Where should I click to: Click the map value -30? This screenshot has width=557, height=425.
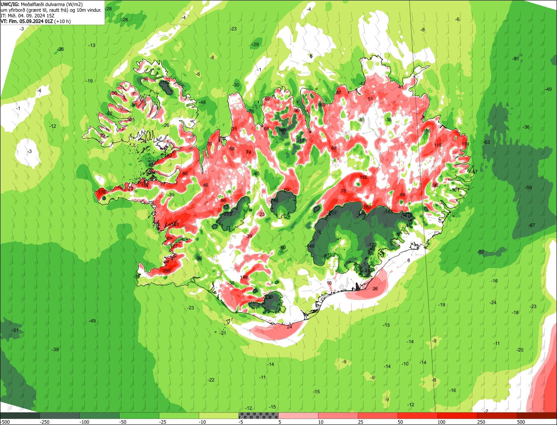(236, 85)
